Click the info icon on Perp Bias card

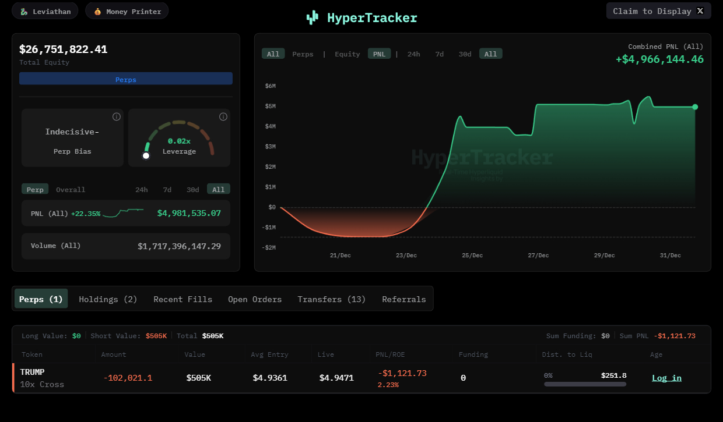pos(117,117)
